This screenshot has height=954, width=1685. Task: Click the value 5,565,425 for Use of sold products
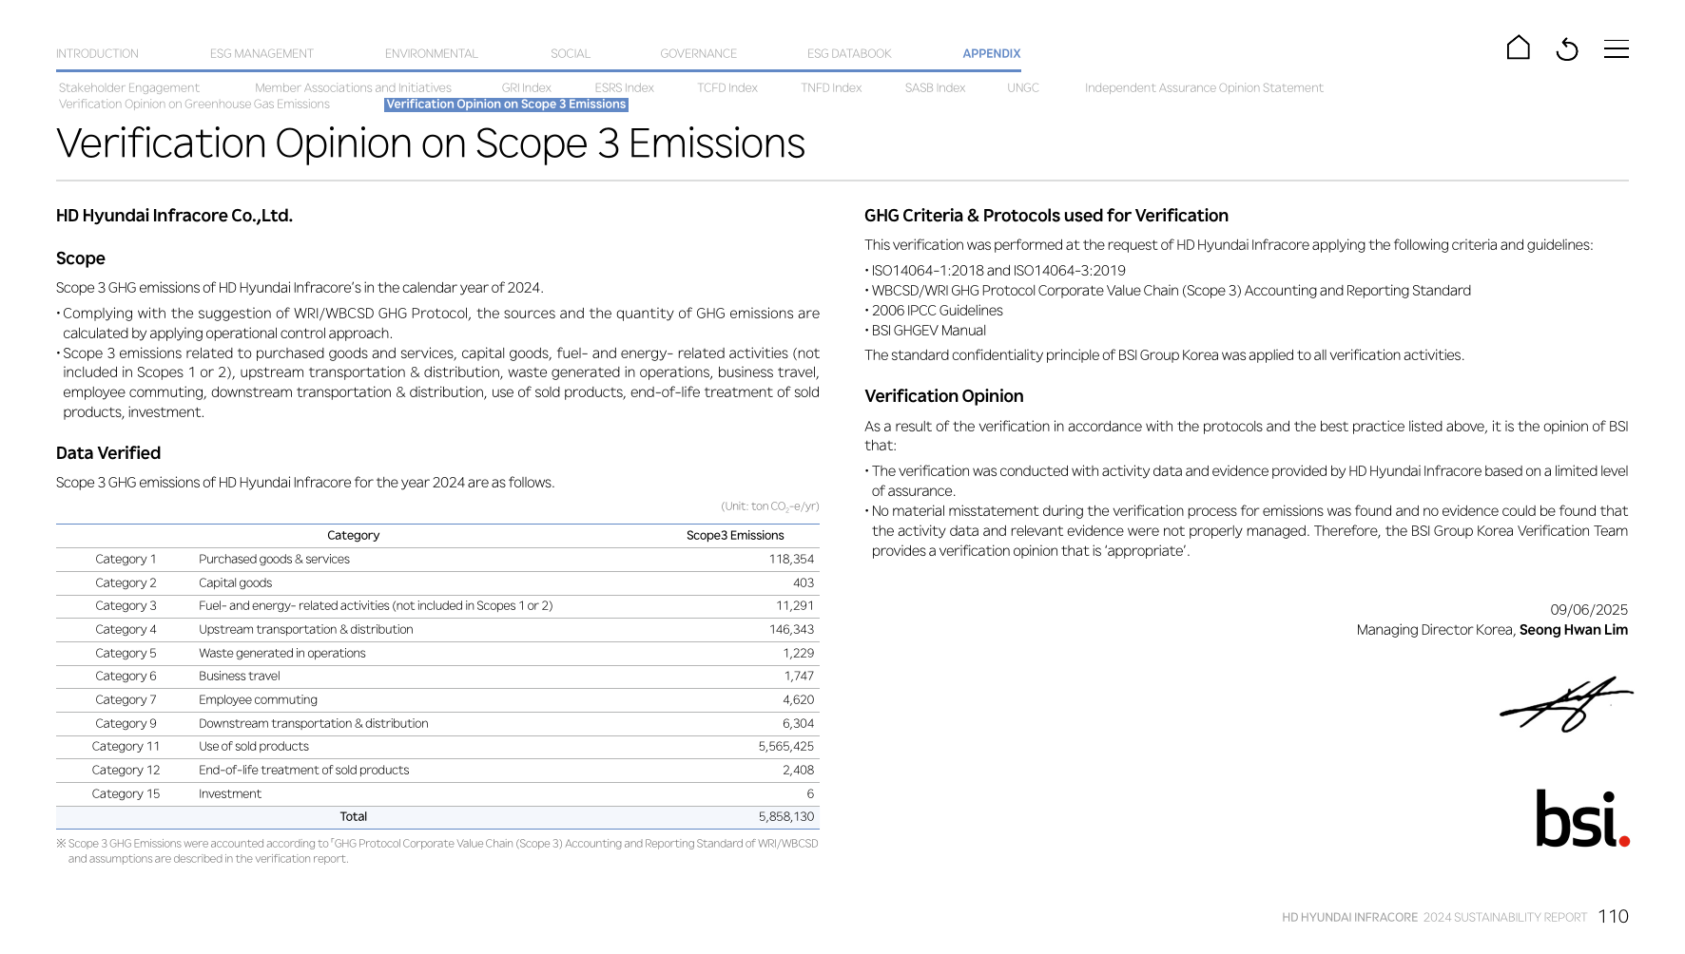tap(785, 746)
